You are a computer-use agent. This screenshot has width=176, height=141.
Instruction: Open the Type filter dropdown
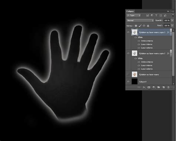[x=134, y=15]
